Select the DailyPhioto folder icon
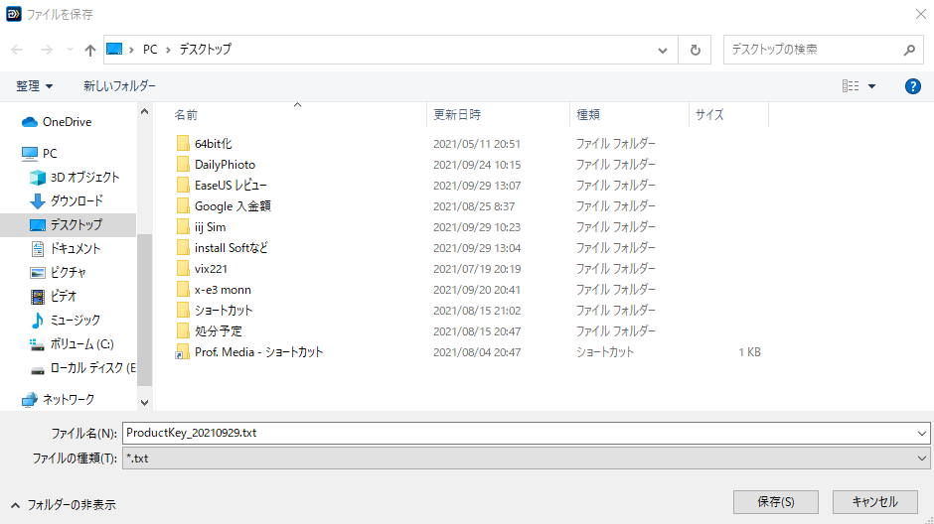Viewport: 934px width, 524px height. (183, 164)
